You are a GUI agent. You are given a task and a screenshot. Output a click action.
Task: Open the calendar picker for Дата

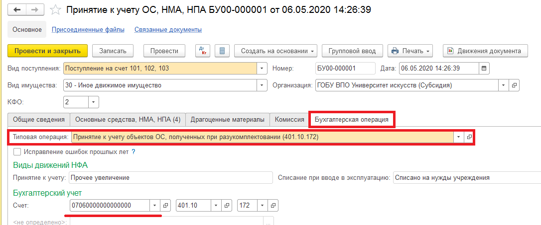[x=484, y=68]
